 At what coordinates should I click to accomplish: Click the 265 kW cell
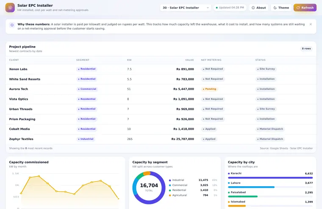(x=130, y=139)
